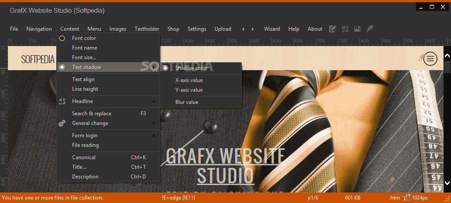Click the gears icon next to General change
451x203 pixels.
pyautogui.click(x=62, y=123)
